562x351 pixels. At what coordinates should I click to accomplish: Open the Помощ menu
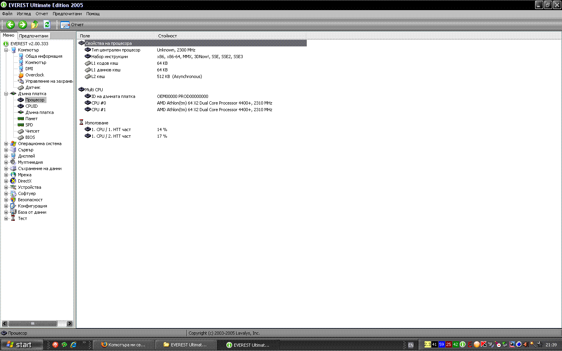[93, 14]
